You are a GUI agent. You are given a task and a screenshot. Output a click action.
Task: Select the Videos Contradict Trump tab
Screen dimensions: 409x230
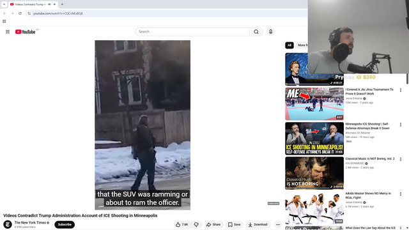point(30,4)
